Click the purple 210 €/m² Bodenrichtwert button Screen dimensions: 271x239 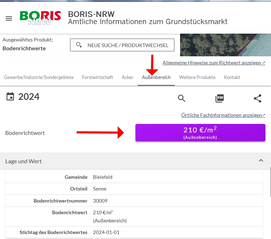(200, 132)
